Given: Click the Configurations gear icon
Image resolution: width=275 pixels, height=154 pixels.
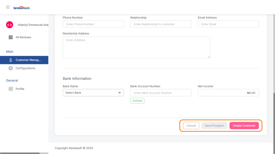Looking at the screenshot, I should pos(11,68).
